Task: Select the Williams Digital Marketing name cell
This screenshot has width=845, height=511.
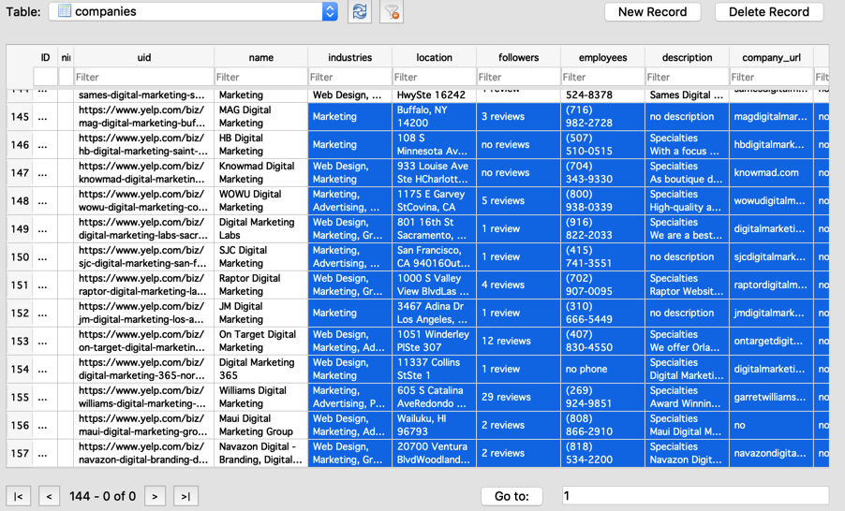Action: point(260,397)
